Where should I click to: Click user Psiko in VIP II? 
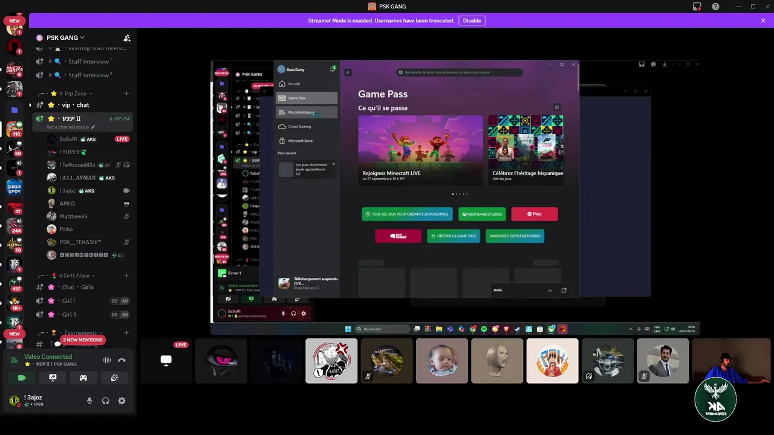(x=89, y=229)
